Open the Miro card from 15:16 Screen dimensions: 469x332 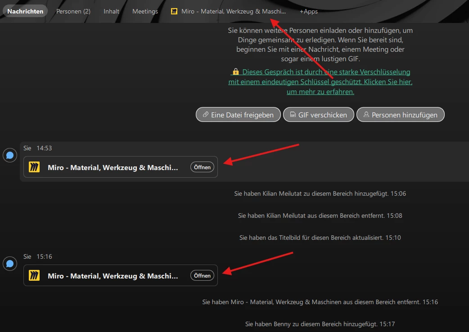click(202, 275)
